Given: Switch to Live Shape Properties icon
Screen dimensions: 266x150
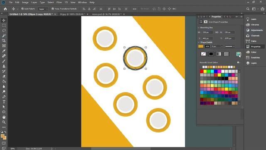Looking at the screenshot, I should click(x=201, y=22).
